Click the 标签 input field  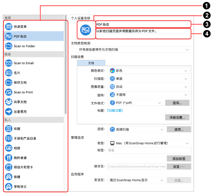click(x=149, y=150)
